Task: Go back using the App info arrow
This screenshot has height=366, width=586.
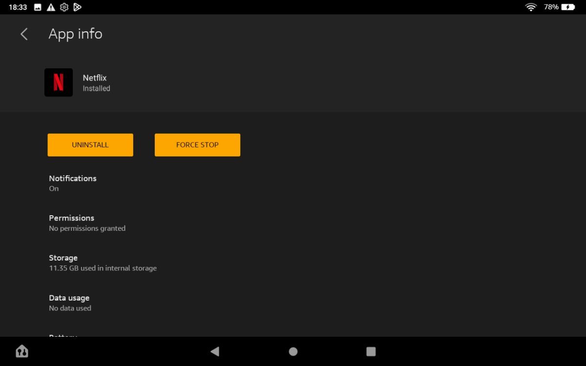Action: pyautogui.click(x=24, y=34)
